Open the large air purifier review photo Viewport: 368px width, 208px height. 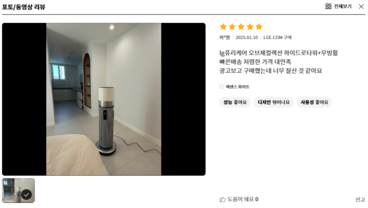(104, 99)
